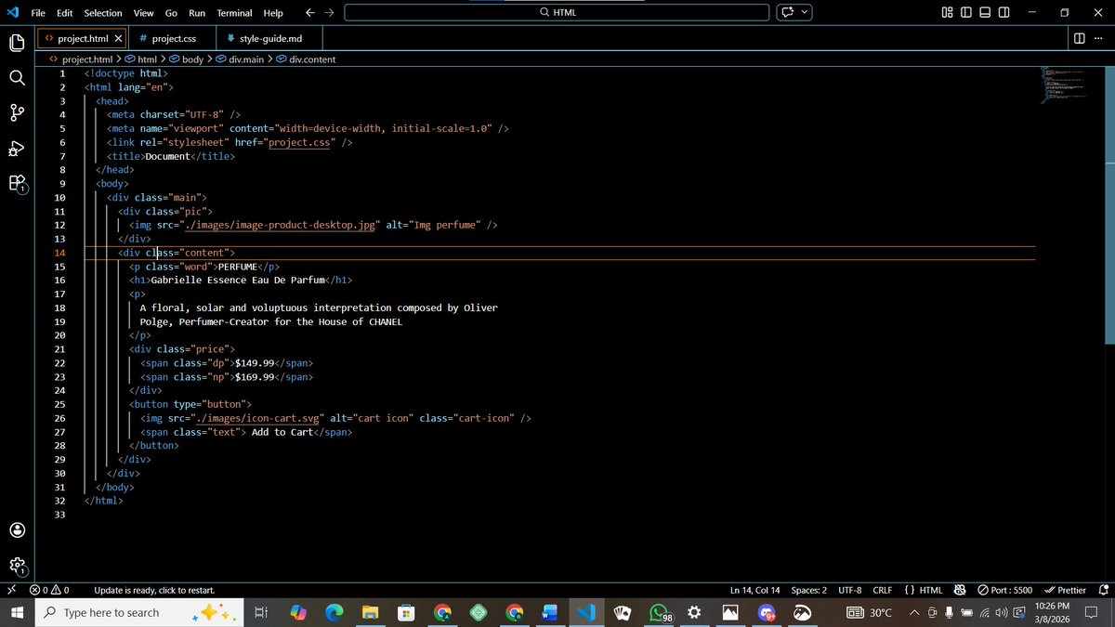Open Microsoft Edge from taskbar
The width and height of the screenshot is (1115, 627).
(x=334, y=612)
